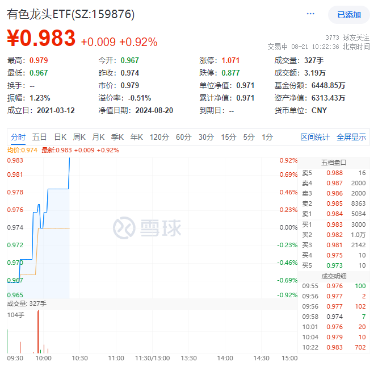Click the 均价:0.974 label above chart

[x=22, y=150]
